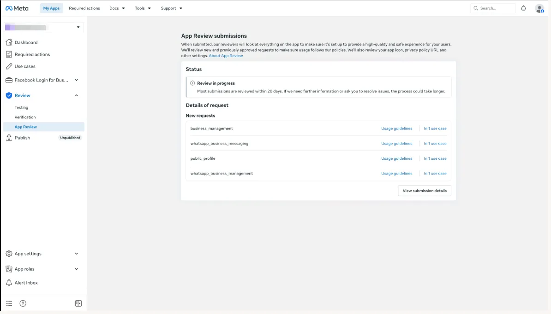This screenshot has height=314, width=551.
Task: Click the App roles badge icon
Action: 9,269
